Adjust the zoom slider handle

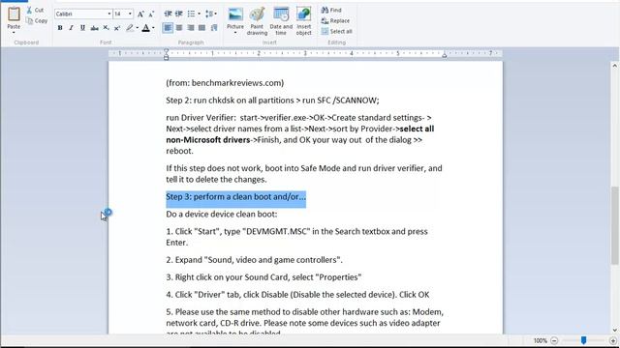tap(583, 340)
